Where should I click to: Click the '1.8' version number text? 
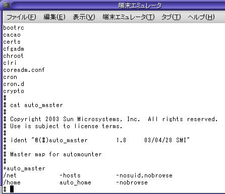(121, 140)
